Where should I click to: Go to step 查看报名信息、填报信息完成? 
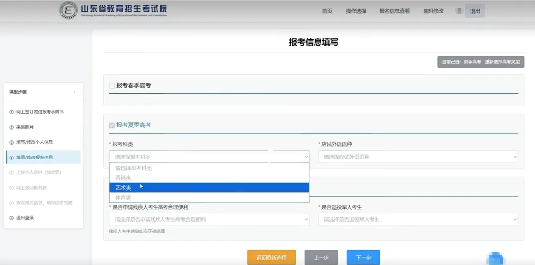pos(41,203)
